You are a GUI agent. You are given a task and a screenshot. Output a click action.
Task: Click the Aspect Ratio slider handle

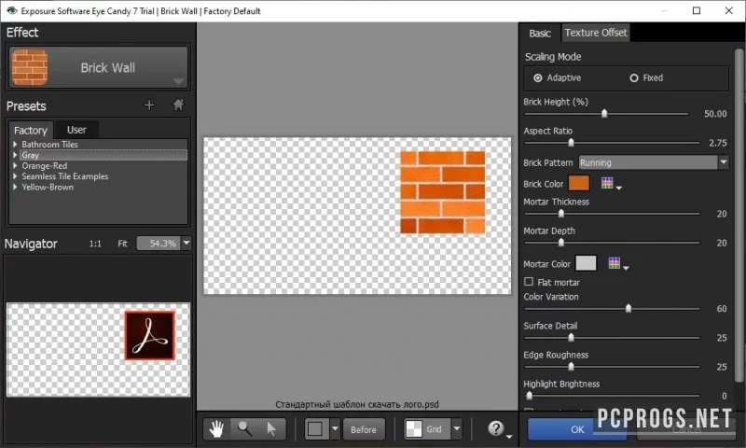click(x=571, y=143)
